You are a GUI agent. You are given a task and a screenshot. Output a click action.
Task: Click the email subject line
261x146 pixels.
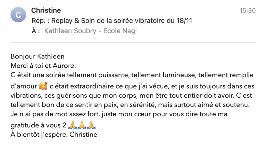[112, 21]
